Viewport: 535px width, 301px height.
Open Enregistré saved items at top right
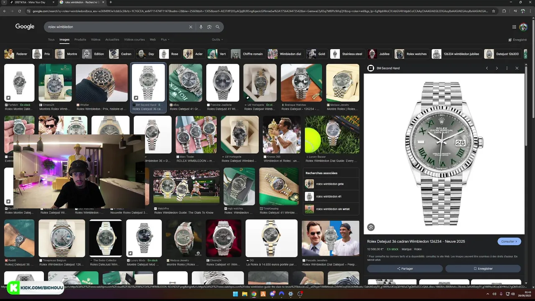517,40
